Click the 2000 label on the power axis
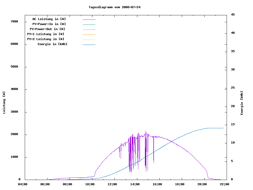 coord(14,134)
